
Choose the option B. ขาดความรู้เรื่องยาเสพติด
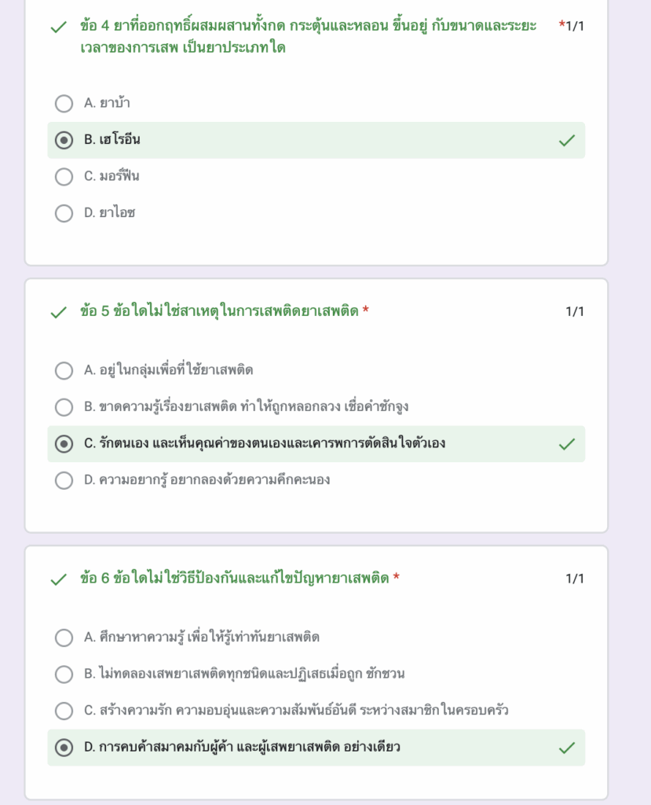pos(64,407)
